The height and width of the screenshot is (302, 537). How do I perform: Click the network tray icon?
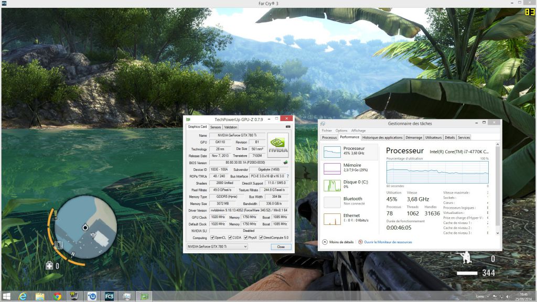pos(501,297)
